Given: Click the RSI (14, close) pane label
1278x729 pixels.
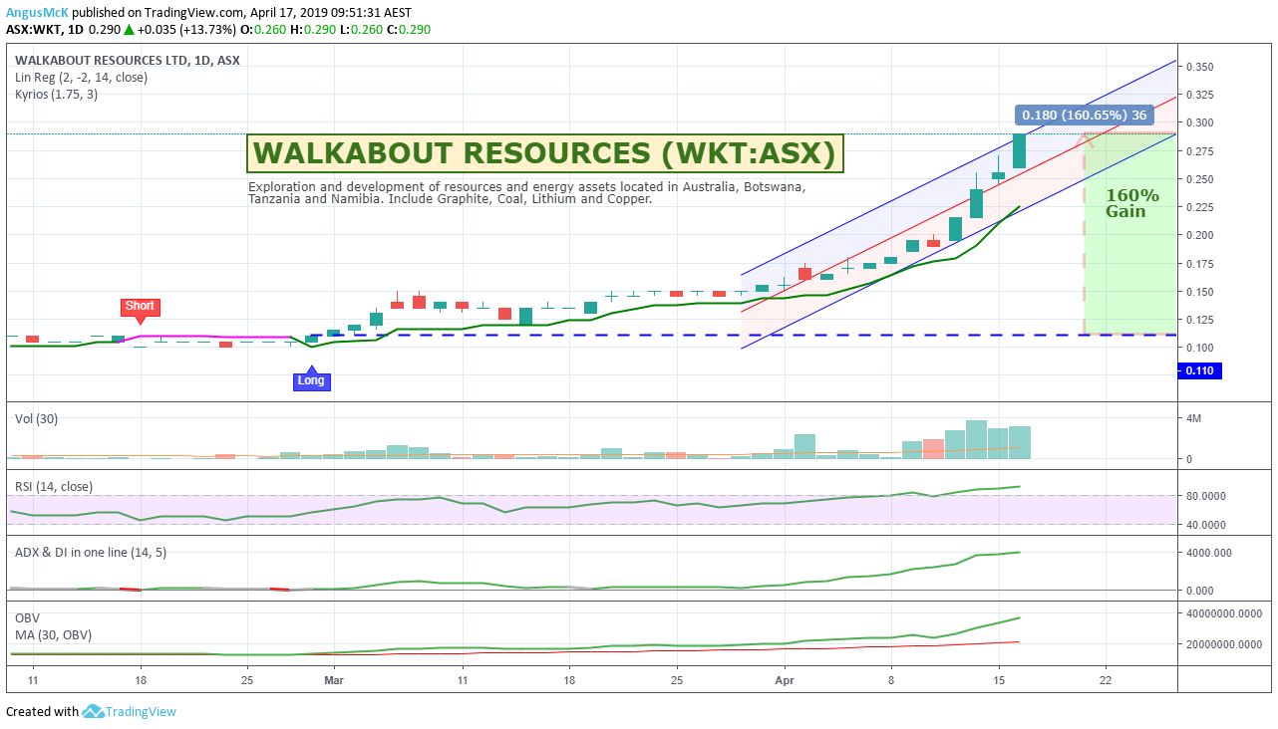Looking at the screenshot, I should click(x=54, y=486).
